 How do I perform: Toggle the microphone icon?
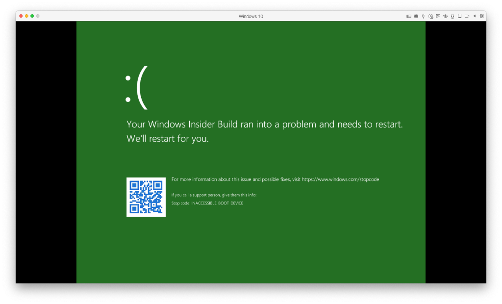(452, 16)
